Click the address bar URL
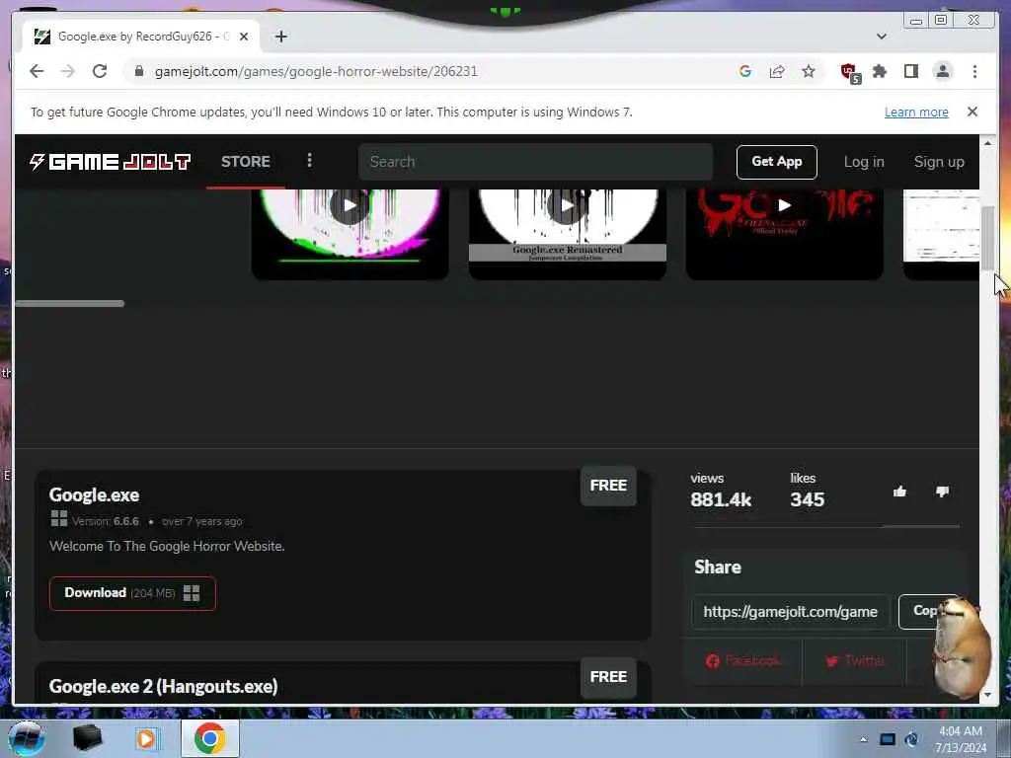Viewport: 1011px width, 758px height. pos(316,71)
